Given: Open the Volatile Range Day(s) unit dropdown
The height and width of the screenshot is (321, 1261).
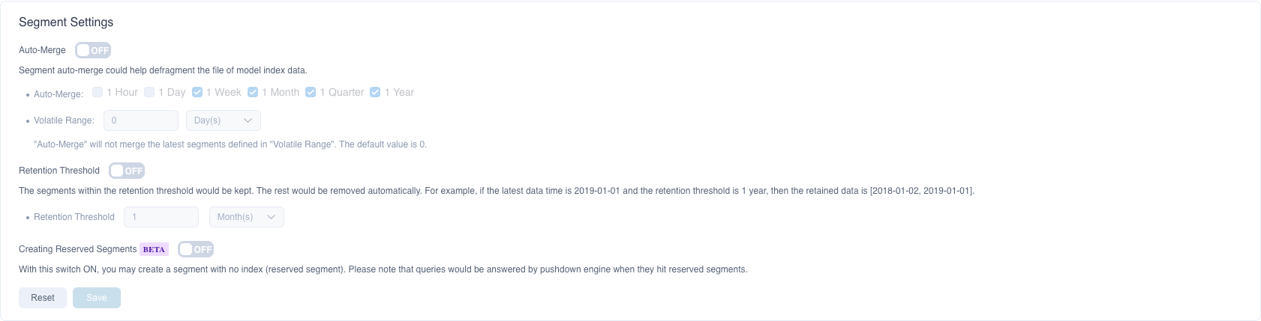Looking at the screenshot, I should click(x=223, y=120).
